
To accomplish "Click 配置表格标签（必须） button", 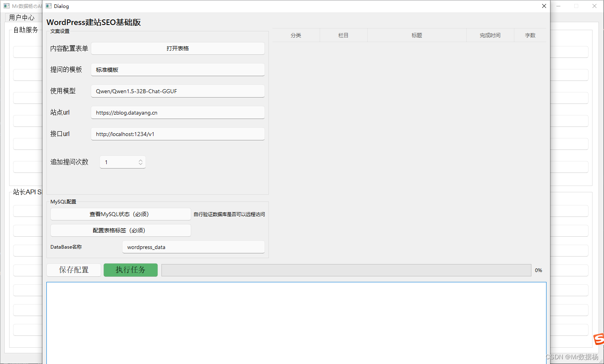I will [x=121, y=230].
